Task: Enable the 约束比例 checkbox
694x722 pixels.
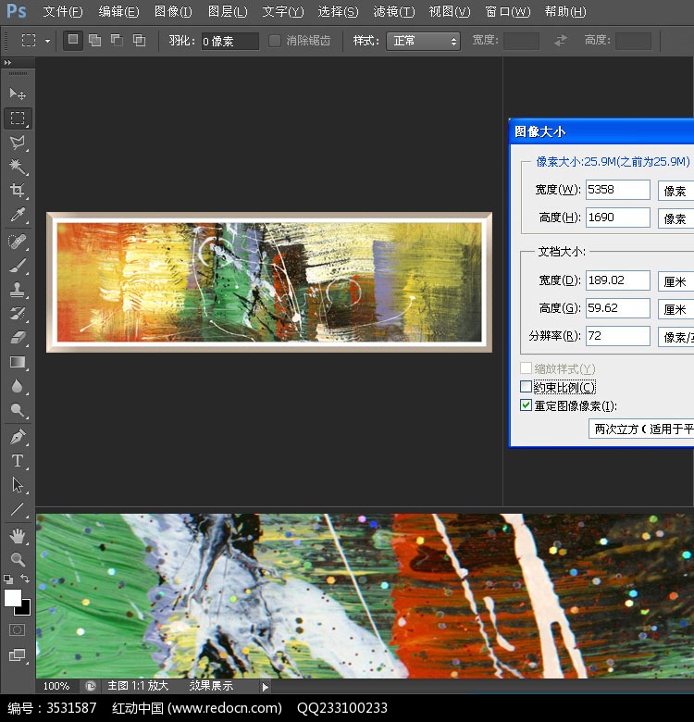Action: [527, 387]
